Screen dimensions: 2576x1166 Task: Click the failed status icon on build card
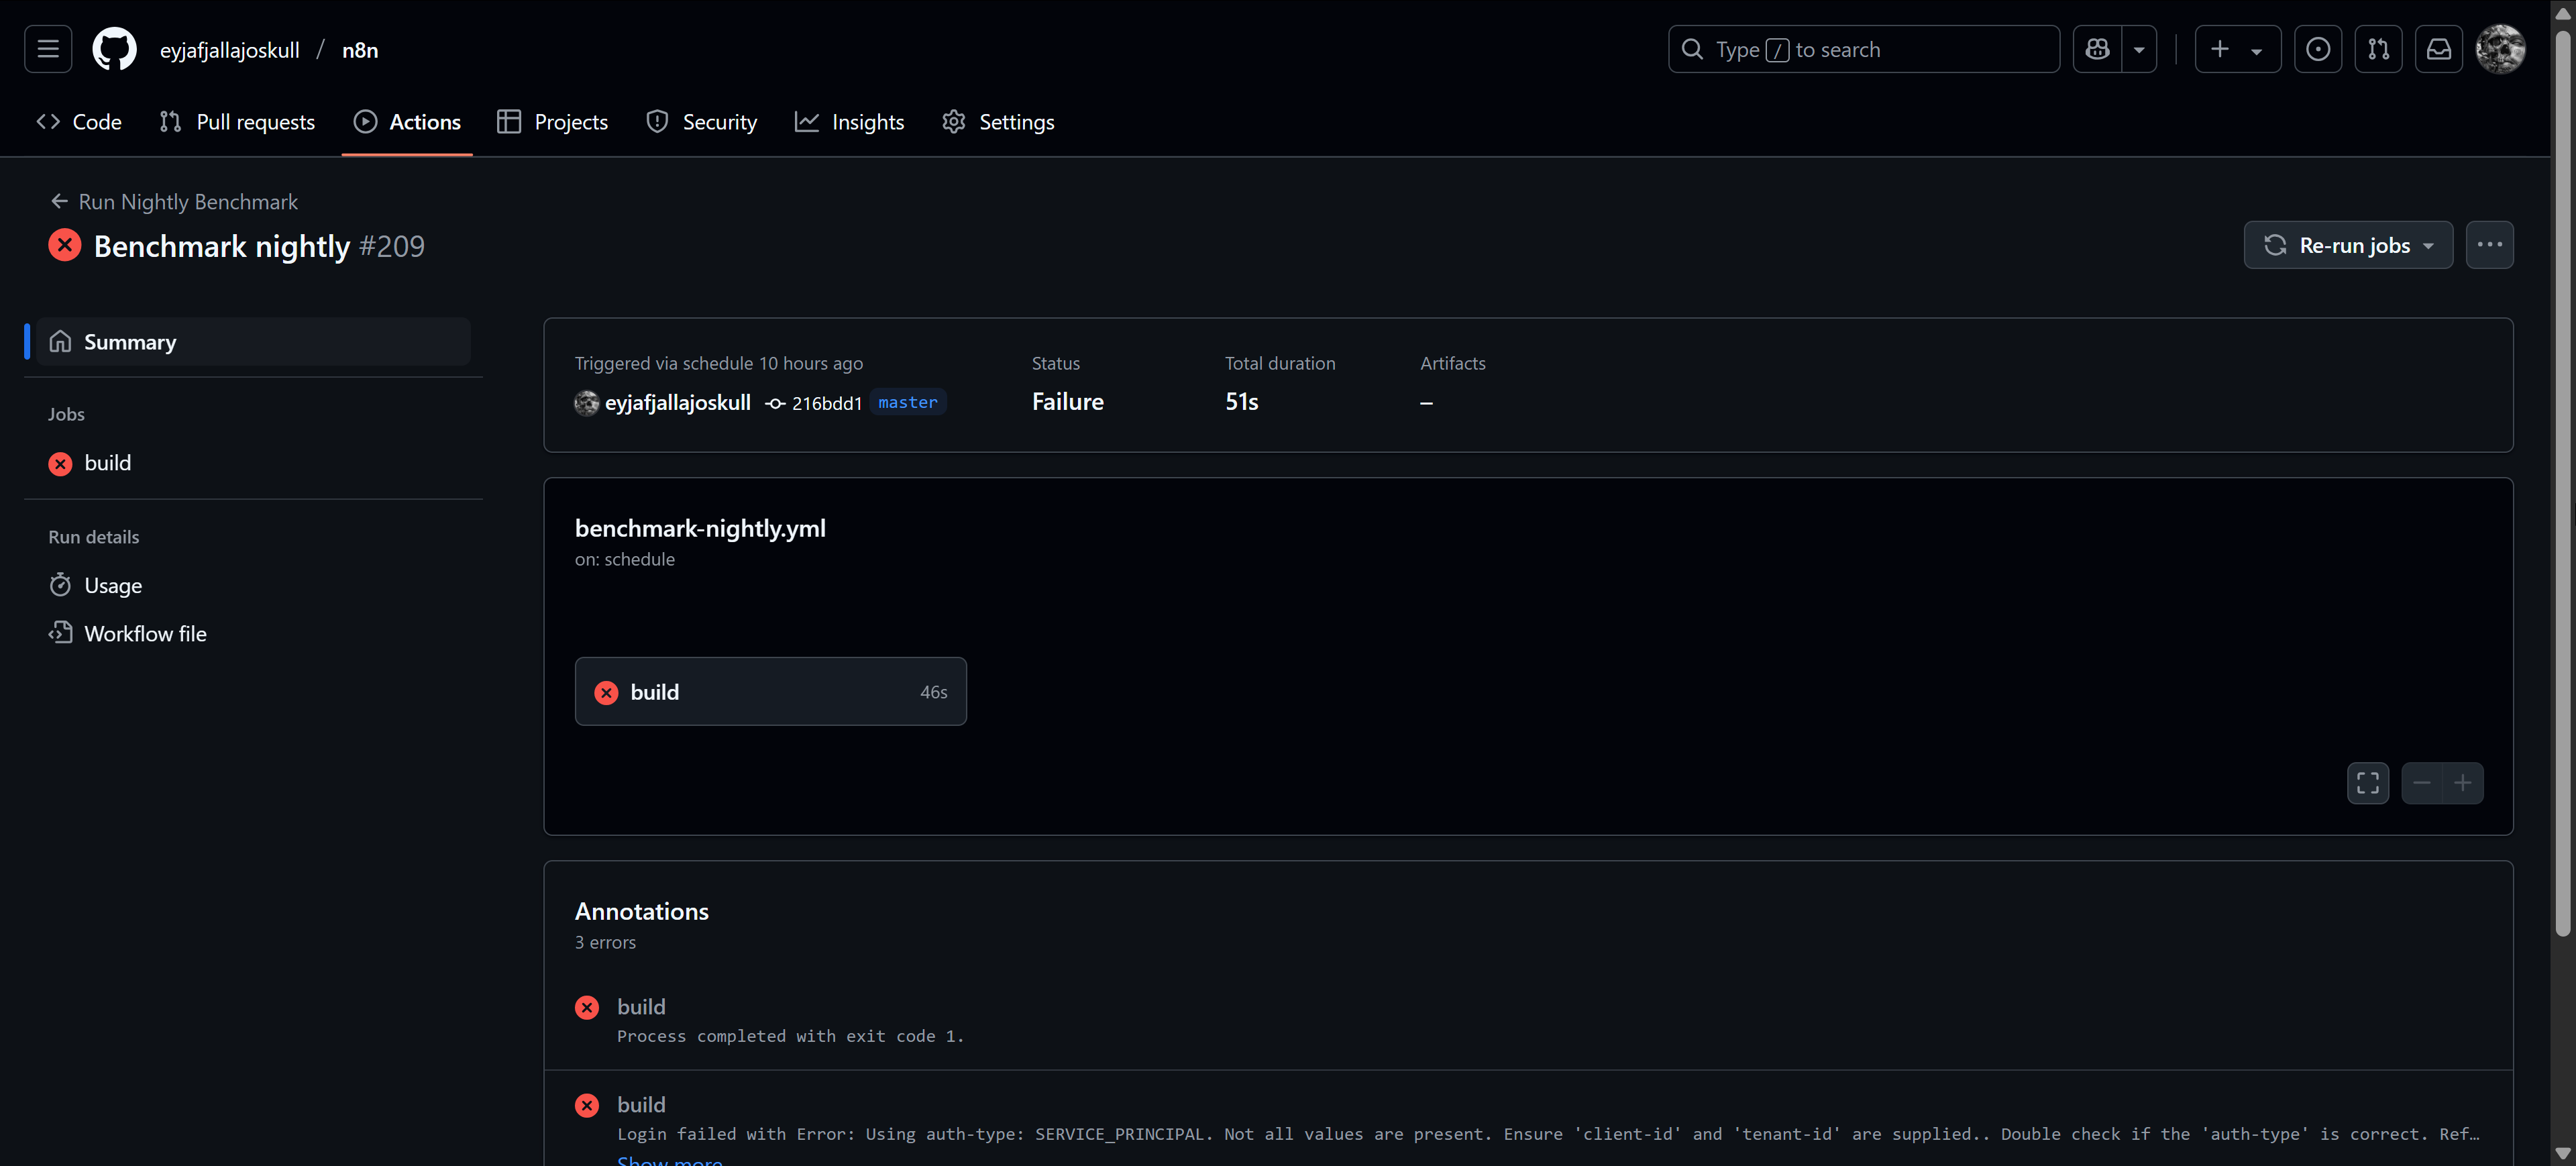pos(606,692)
